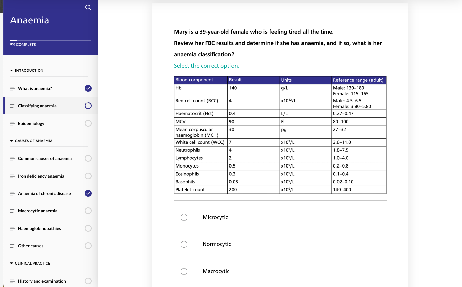Toggle the hamburger menu icon
462x287 pixels.
(x=106, y=6)
